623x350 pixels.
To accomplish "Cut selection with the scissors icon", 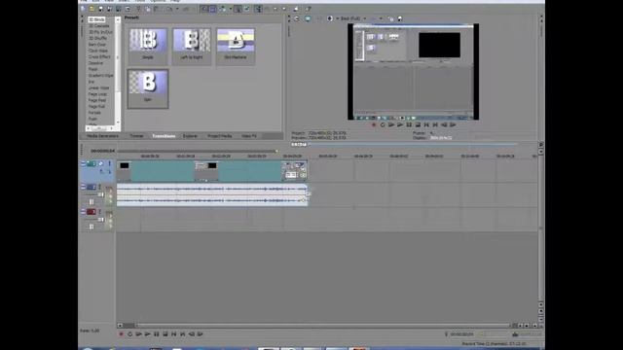I will 138,9.
